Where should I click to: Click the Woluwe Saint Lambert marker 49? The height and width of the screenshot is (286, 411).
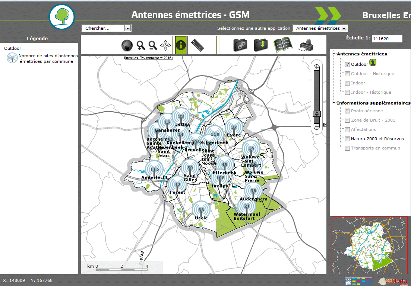(x=251, y=149)
